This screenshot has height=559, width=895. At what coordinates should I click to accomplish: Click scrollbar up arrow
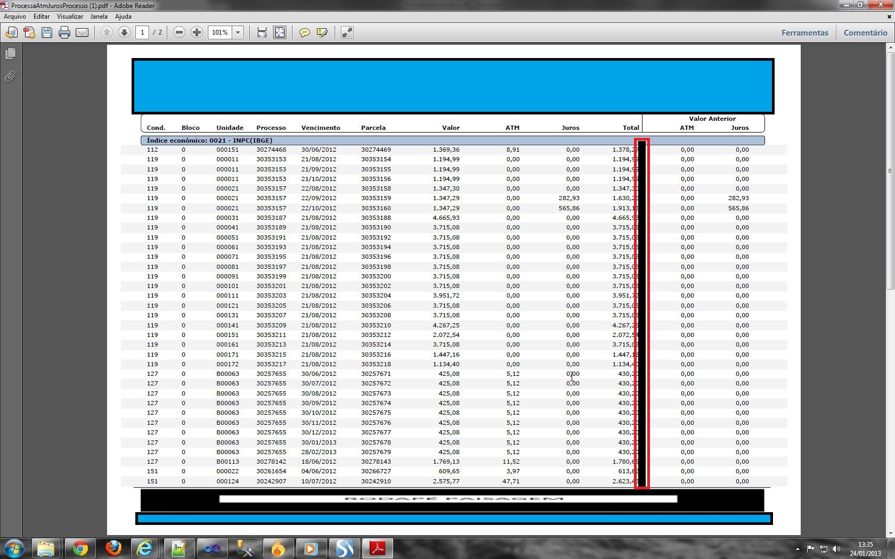pyautogui.click(x=890, y=48)
